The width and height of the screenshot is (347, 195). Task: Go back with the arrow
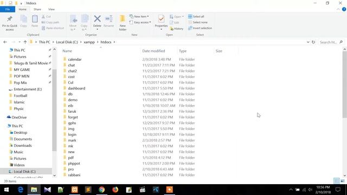[5, 42]
